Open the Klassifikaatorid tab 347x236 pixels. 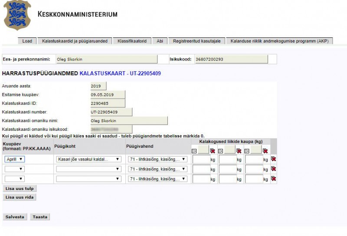coord(132,41)
